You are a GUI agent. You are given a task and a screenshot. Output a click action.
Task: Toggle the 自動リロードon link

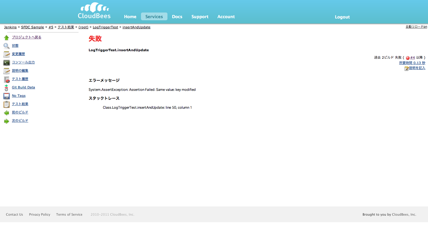pos(416,27)
